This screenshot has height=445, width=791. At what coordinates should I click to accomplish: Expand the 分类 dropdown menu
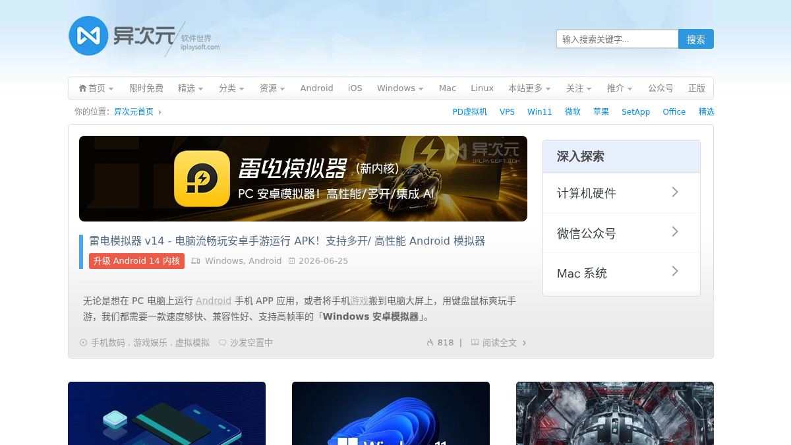(231, 88)
